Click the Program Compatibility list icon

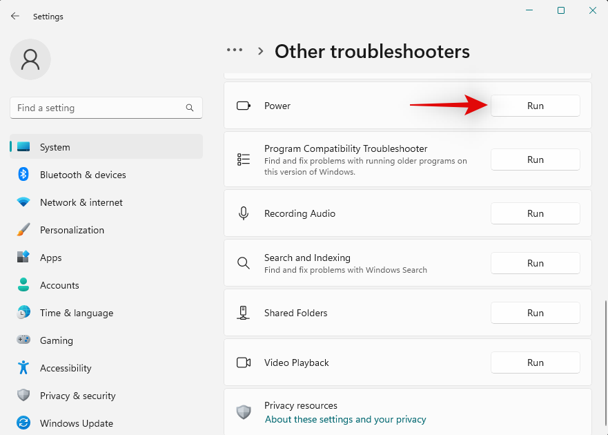pyautogui.click(x=244, y=159)
